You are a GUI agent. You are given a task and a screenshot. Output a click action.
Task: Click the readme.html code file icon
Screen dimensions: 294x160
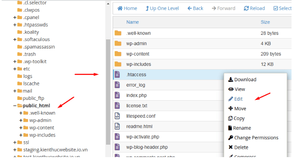[117, 126]
